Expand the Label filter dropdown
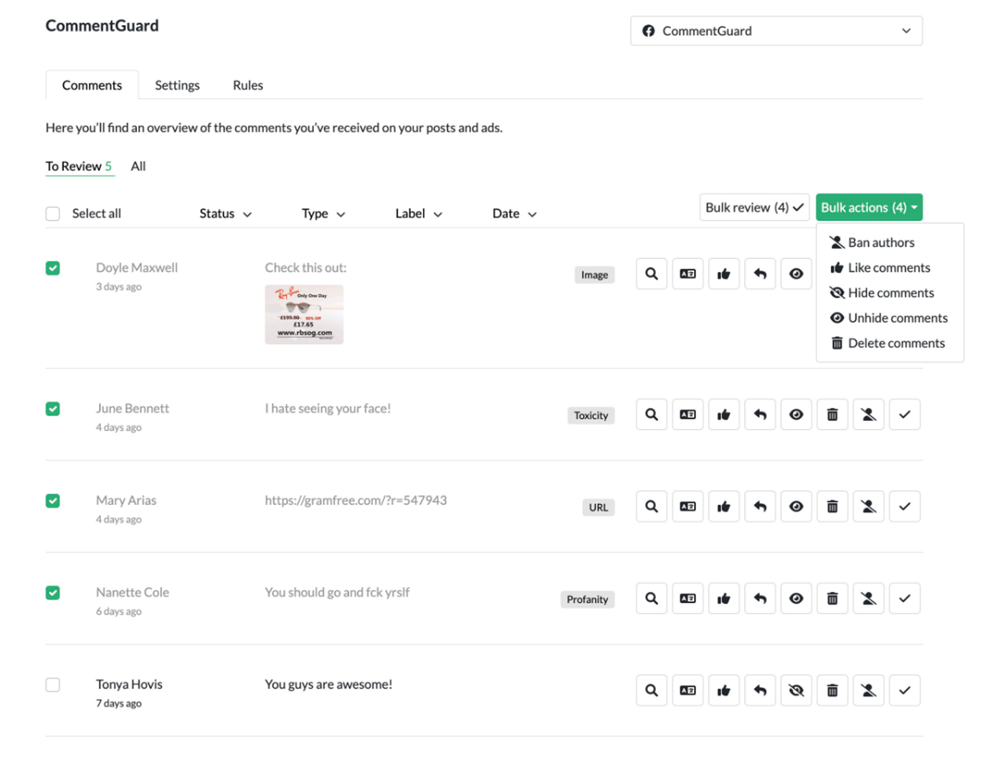The width and height of the screenshot is (998, 761). pyautogui.click(x=419, y=214)
